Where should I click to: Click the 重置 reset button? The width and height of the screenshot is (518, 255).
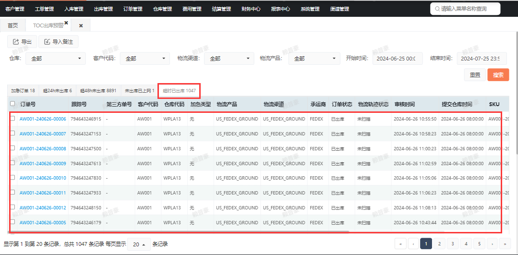click(x=475, y=75)
